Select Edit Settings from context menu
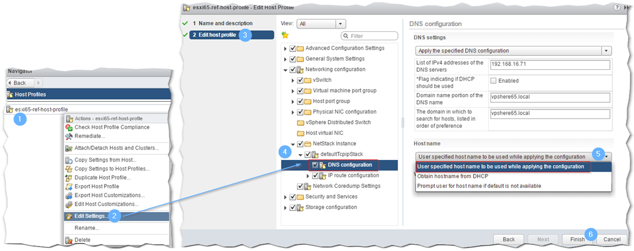Image resolution: width=634 pixels, height=251 pixels. (x=116, y=216)
